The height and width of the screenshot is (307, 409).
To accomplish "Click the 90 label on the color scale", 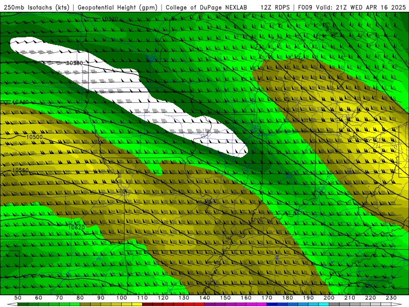I will (x=101, y=298).
